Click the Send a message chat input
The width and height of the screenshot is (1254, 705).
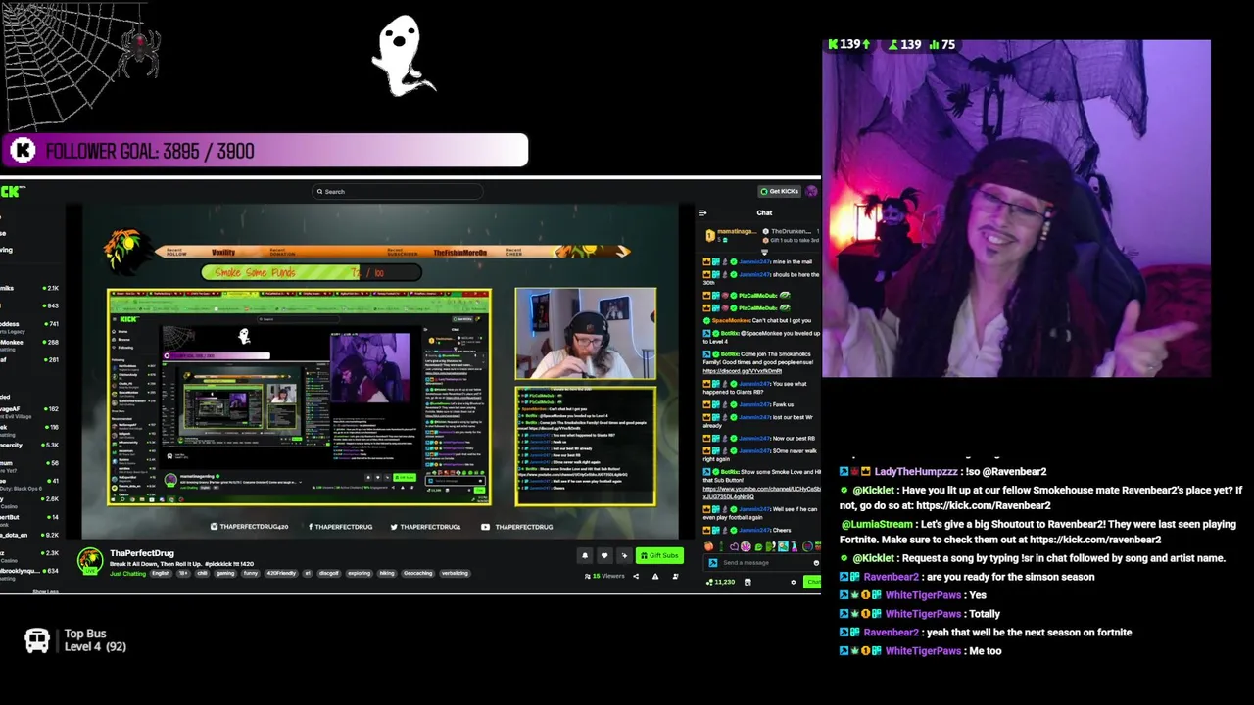coord(764,563)
